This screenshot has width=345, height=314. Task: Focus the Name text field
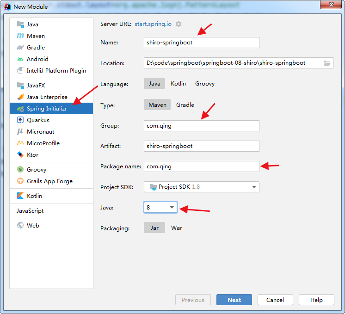click(202, 43)
